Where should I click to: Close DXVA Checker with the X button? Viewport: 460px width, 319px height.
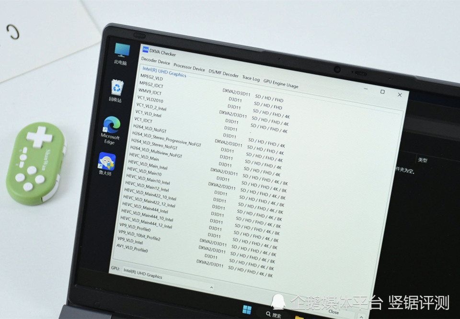click(400, 95)
